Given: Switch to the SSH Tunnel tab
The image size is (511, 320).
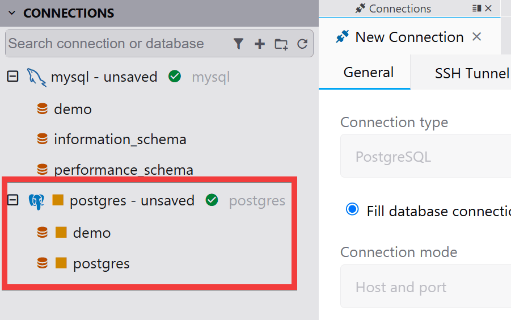Looking at the screenshot, I should tap(472, 73).
